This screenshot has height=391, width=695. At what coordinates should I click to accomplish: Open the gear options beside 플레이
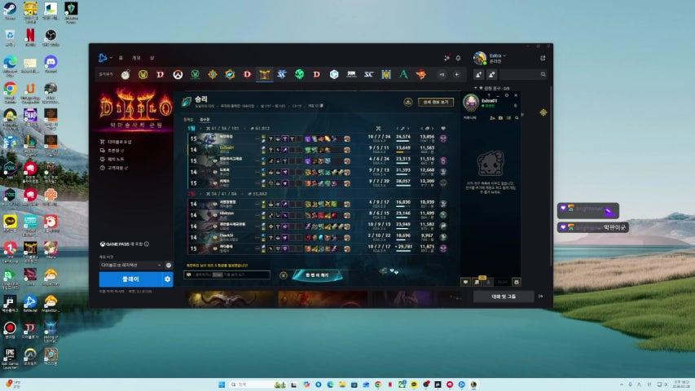[x=168, y=279]
